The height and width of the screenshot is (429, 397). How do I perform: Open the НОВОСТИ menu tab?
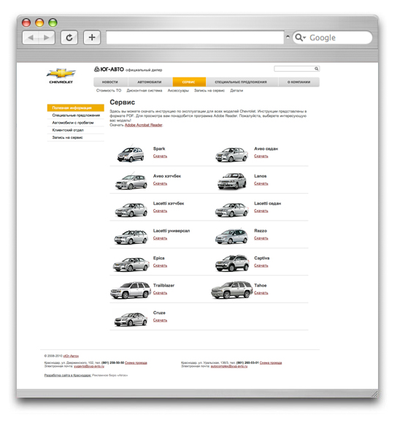point(110,82)
